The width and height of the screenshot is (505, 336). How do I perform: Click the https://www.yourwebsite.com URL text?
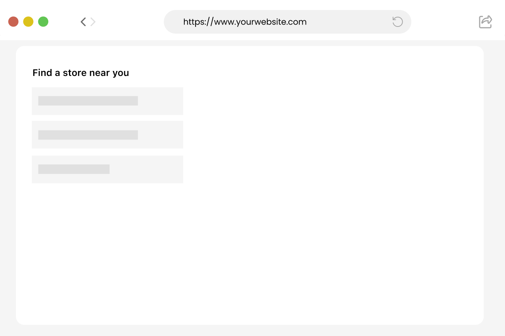pos(245,22)
